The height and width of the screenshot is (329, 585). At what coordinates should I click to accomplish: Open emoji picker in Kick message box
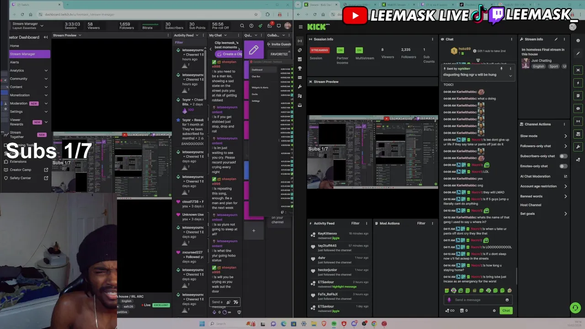(507, 300)
